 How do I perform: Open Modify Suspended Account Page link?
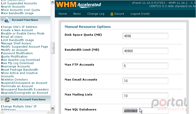point(24,47)
